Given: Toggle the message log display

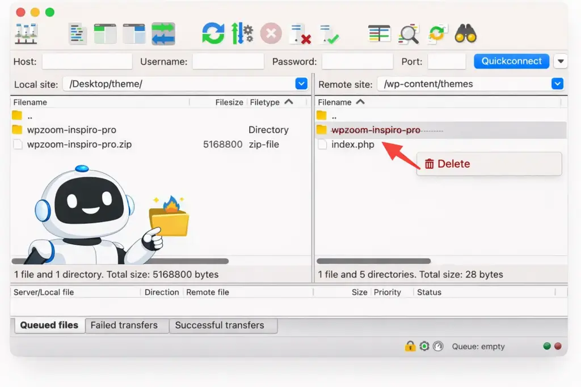Looking at the screenshot, I should [x=77, y=34].
